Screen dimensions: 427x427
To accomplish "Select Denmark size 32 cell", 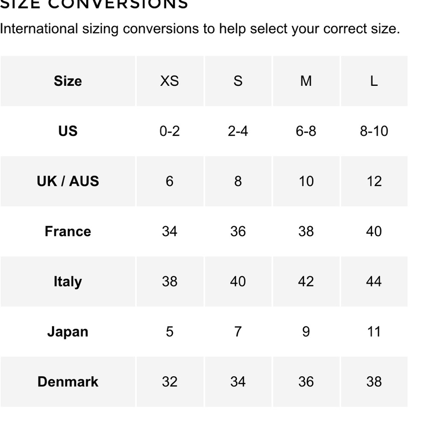I will (170, 381).
